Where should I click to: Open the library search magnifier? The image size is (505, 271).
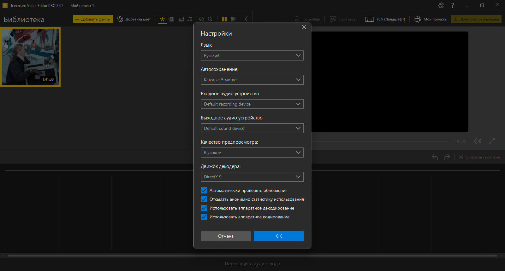tap(210, 19)
